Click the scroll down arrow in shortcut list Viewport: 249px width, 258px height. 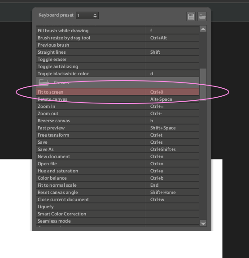click(x=203, y=224)
